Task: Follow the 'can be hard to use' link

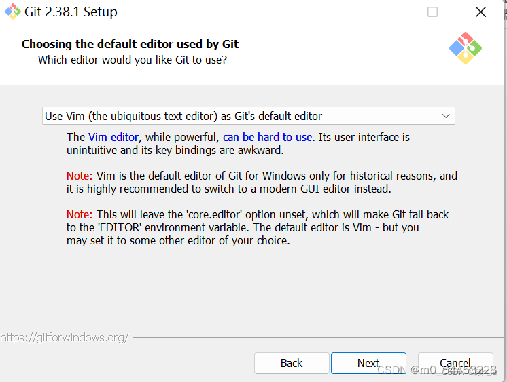Action: tap(267, 137)
